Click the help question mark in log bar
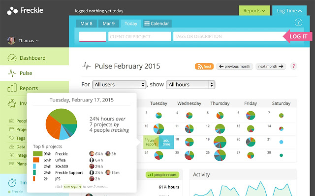Image resolution: width=315 pixels, height=196 pixels. pos(298,23)
